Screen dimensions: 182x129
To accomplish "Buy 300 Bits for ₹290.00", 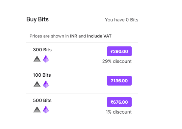I will click(119, 51).
